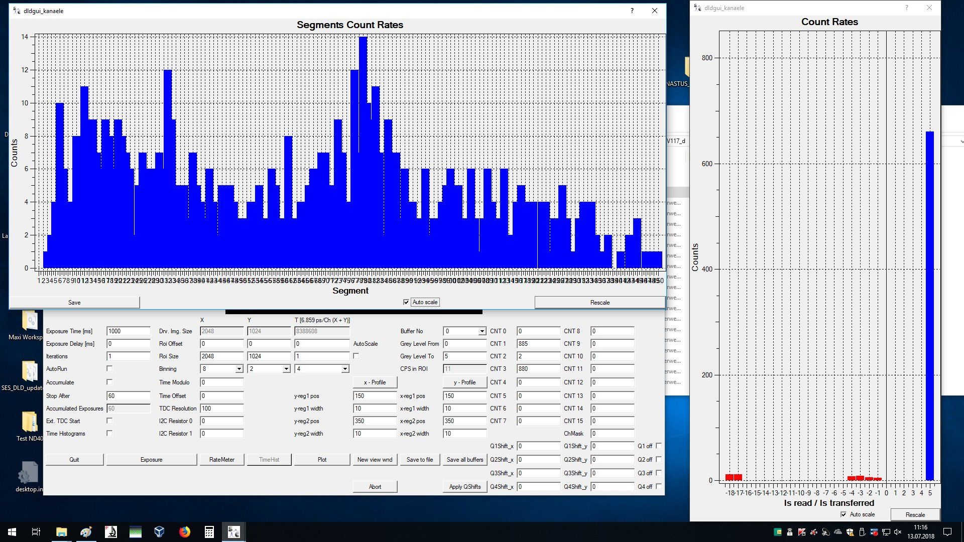Viewport: 964px width, 542px height.
Task: Click the muted speaker tray icon
Action: point(898,532)
